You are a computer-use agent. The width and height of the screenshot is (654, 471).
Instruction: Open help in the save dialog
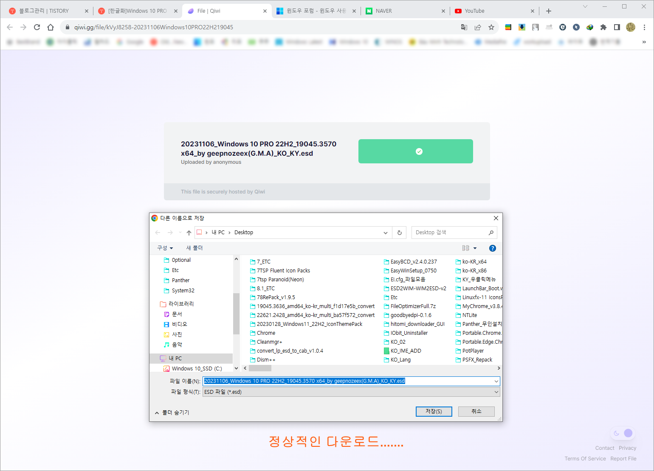point(493,248)
